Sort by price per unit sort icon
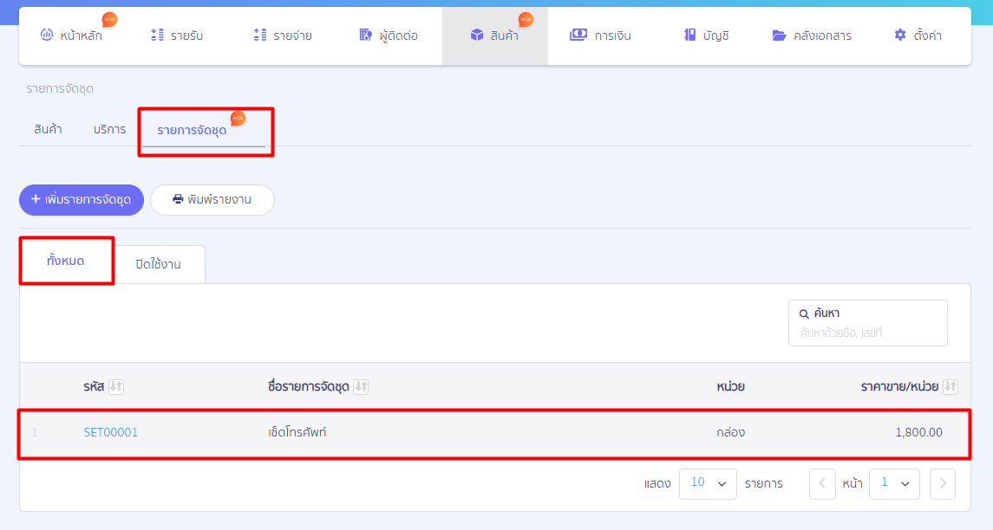 click(951, 386)
